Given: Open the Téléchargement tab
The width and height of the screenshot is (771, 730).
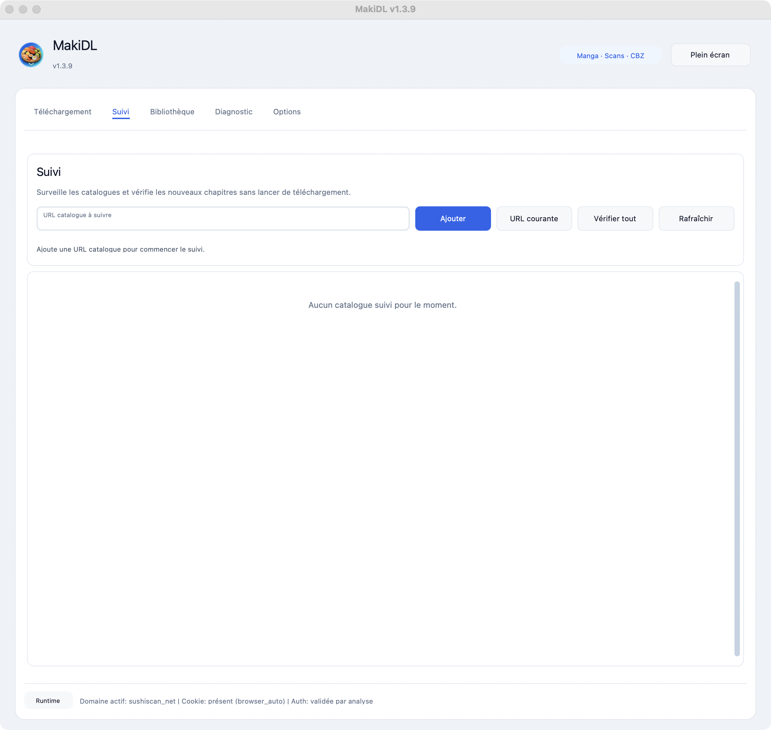Looking at the screenshot, I should [63, 112].
